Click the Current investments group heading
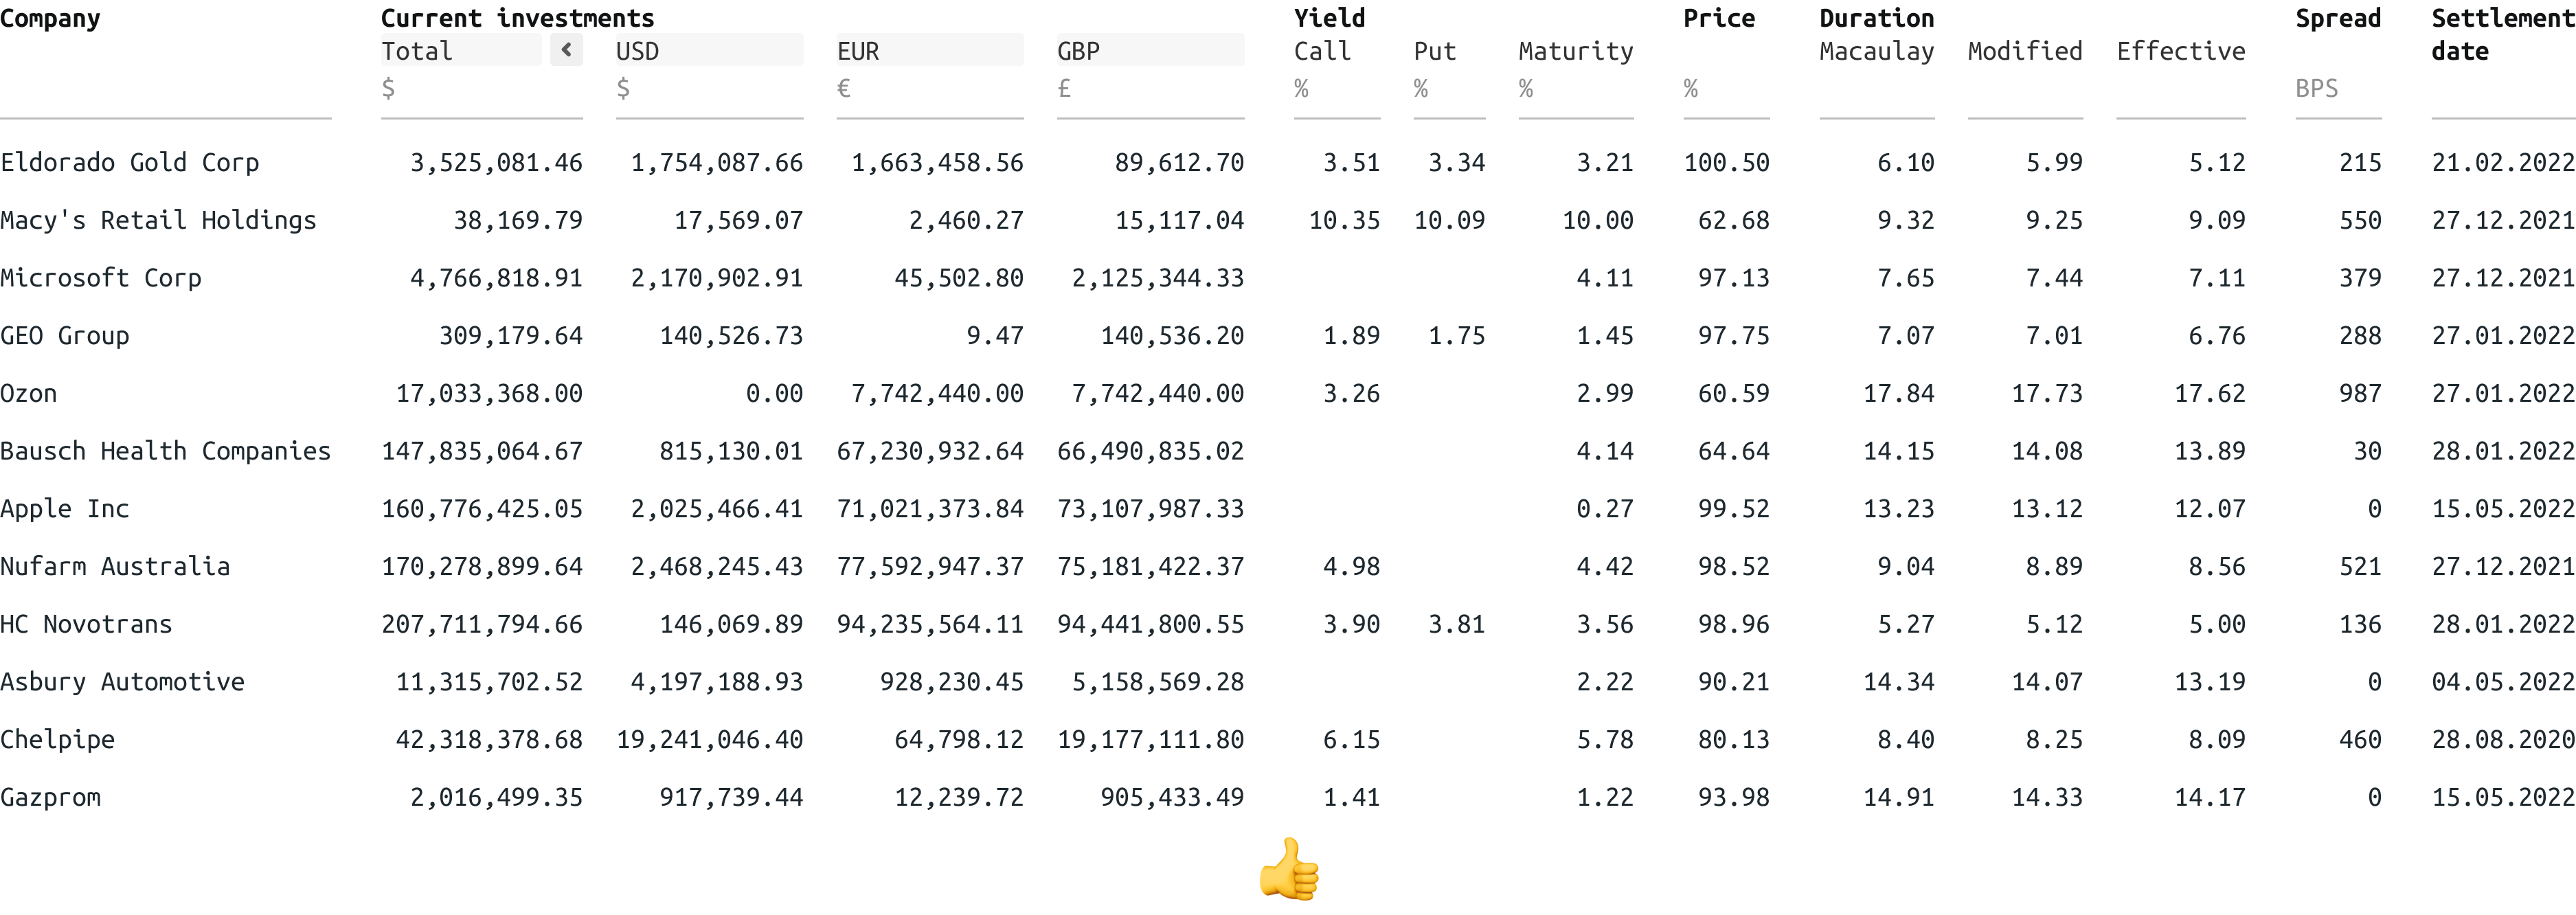The width and height of the screenshot is (2576, 915). pyautogui.click(x=517, y=18)
